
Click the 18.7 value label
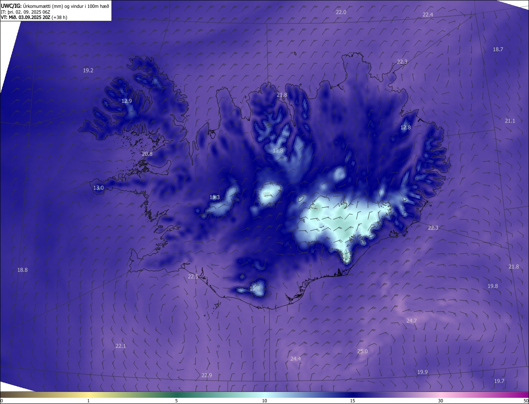pyautogui.click(x=498, y=49)
